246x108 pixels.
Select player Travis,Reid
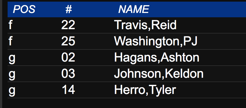[x=145, y=25]
